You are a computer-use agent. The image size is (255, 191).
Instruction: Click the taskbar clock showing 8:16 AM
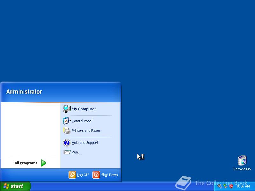coord(244,186)
